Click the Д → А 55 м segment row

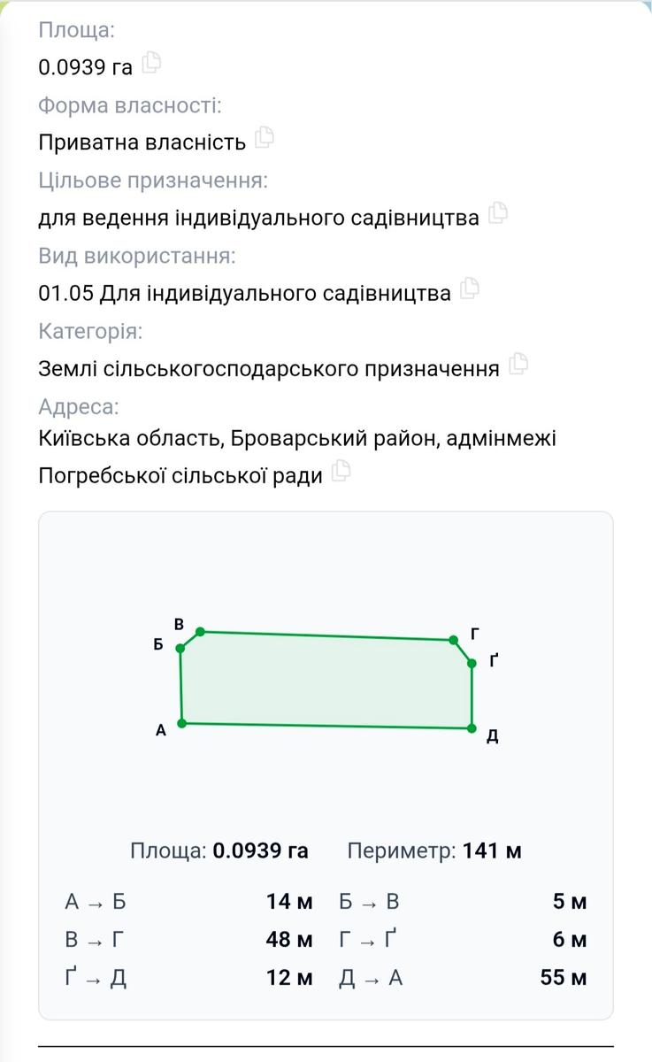point(463,978)
